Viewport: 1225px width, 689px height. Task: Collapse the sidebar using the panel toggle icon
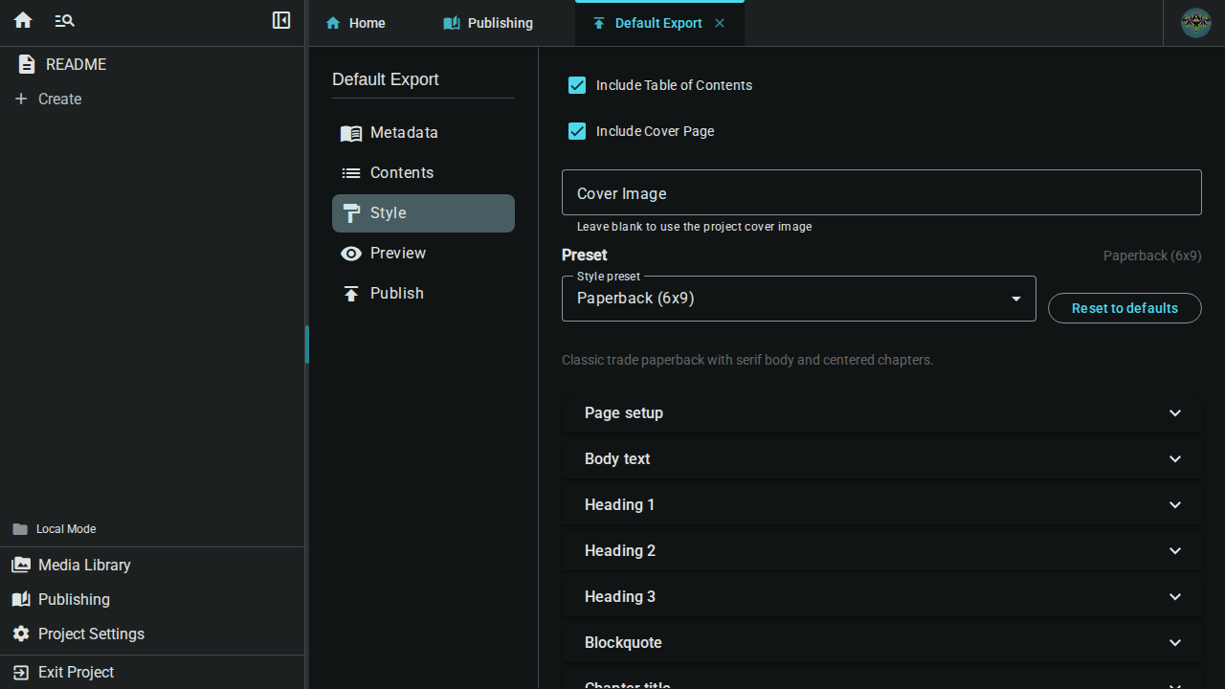tap(281, 20)
